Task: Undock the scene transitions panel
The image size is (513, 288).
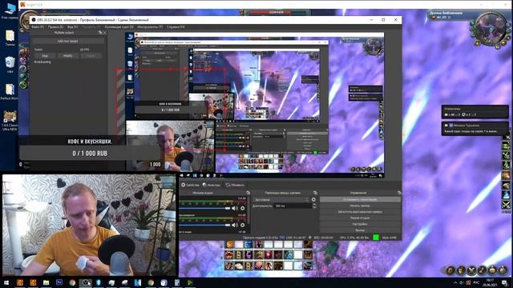Action: (x=315, y=193)
